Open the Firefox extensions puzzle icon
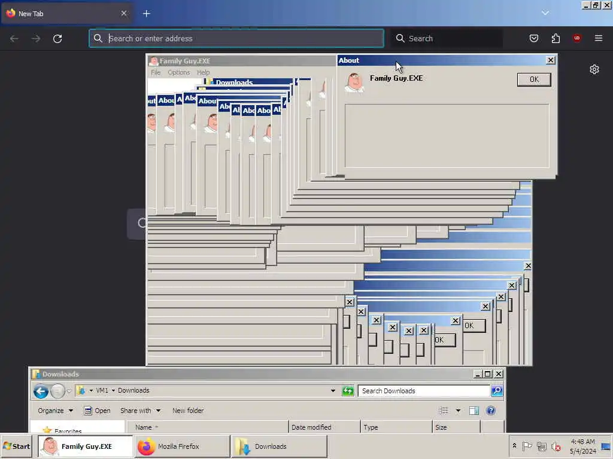Image resolution: width=613 pixels, height=459 pixels. (556, 38)
